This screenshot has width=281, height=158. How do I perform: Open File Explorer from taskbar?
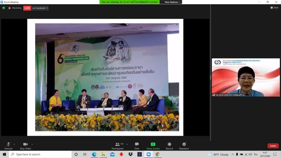point(103,154)
